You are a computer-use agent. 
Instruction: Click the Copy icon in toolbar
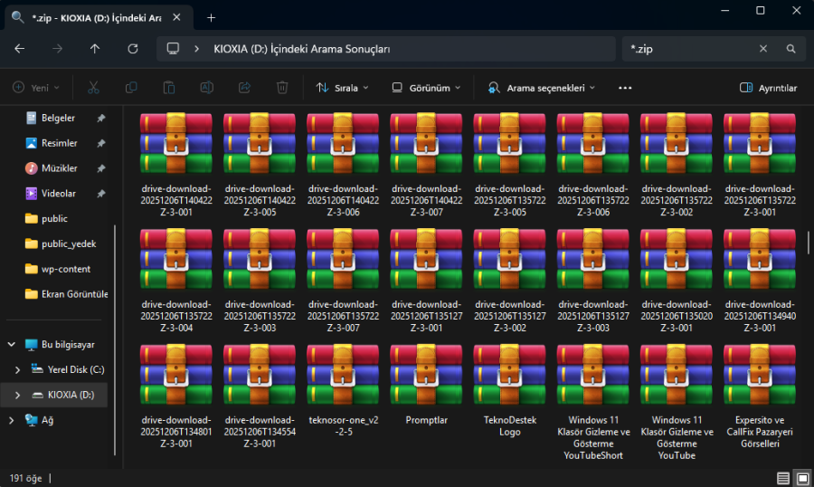coord(131,88)
